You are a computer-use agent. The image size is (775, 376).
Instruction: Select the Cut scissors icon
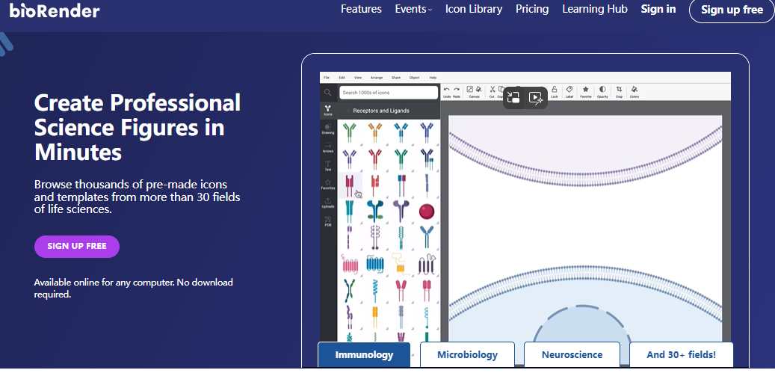point(492,90)
